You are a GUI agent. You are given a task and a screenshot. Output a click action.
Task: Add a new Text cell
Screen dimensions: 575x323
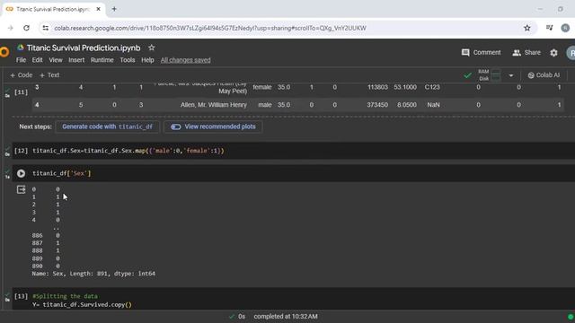click(49, 75)
